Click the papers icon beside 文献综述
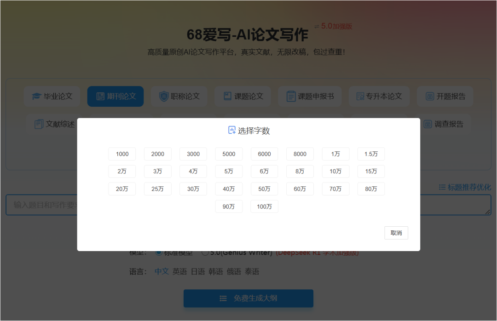The image size is (497, 321). pyautogui.click(x=39, y=124)
